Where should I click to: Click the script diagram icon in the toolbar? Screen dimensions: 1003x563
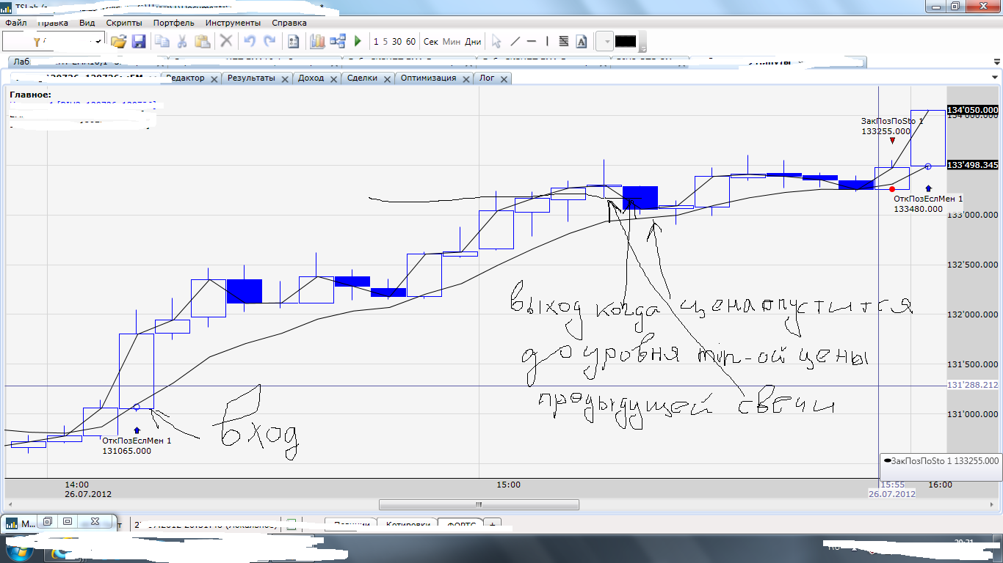coord(338,42)
